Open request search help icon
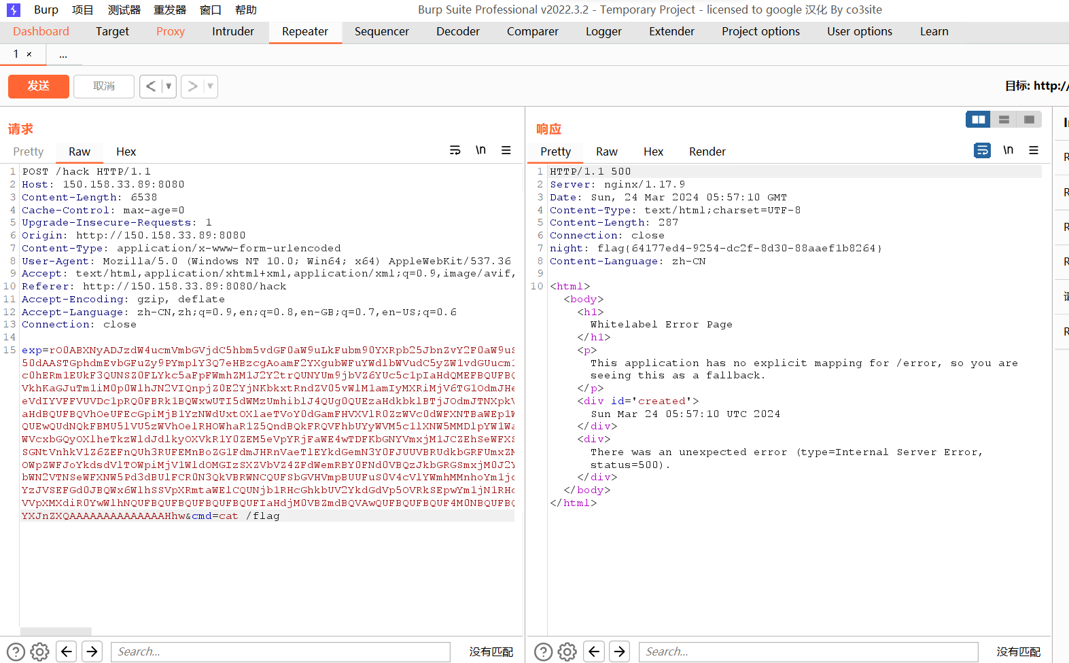The width and height of the screenshot is (1069, 663). point(16,652)
